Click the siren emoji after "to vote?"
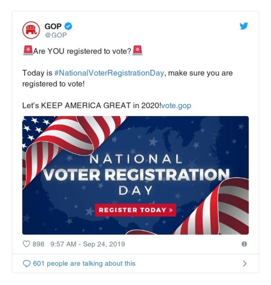Screen dimensions: 271x285 point(138,51)
